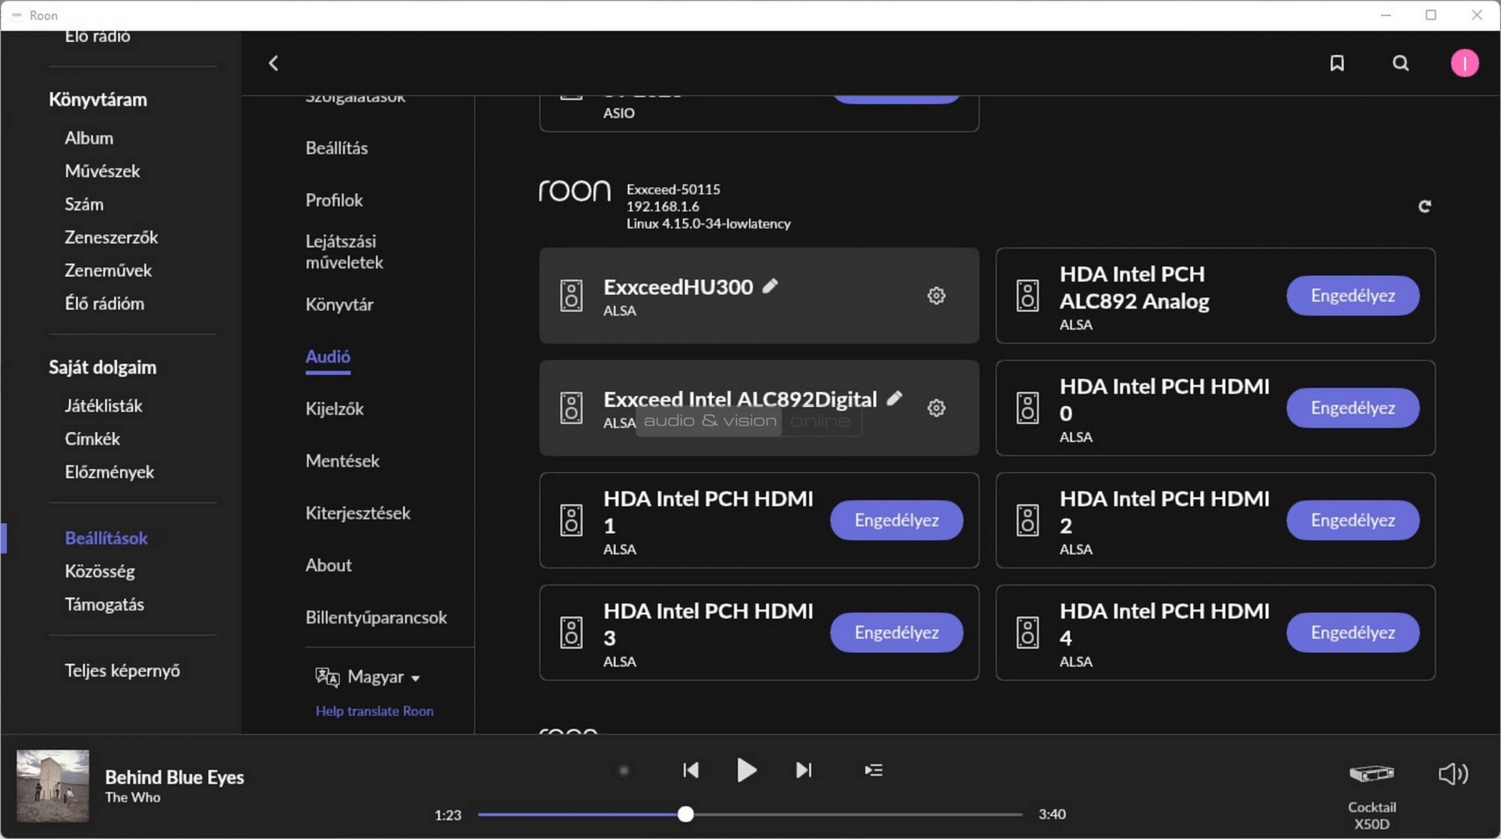Open Exxceed Intel ALC892Digital settings gear
Image resolution: width=1501 pixels, height=839 pixels.
(936, 408)
